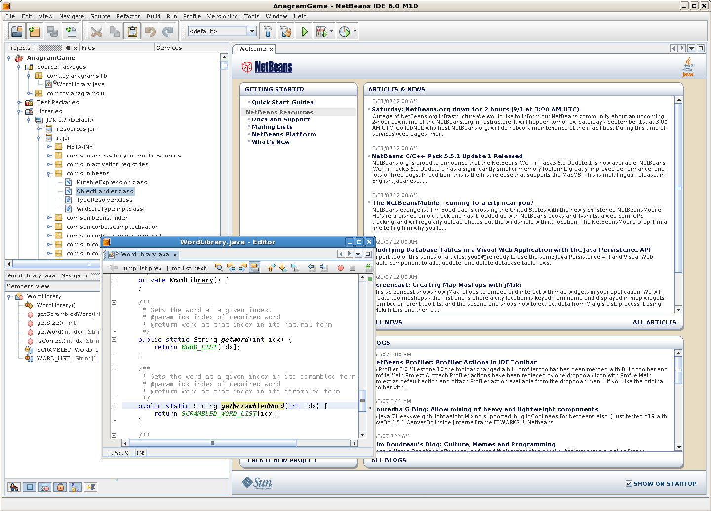Switch to the Files tab
The height and width of the screenshot is (511, 711).
(117, 48)
